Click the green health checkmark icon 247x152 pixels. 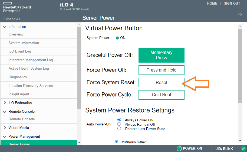[243, 148]
